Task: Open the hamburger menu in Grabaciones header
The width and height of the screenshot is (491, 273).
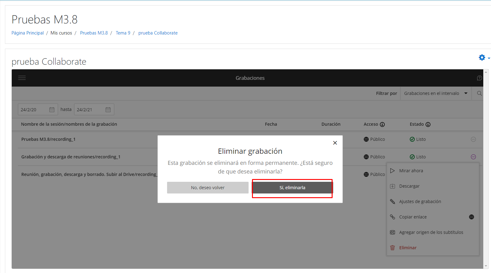Action: click(x=22, y=78)
